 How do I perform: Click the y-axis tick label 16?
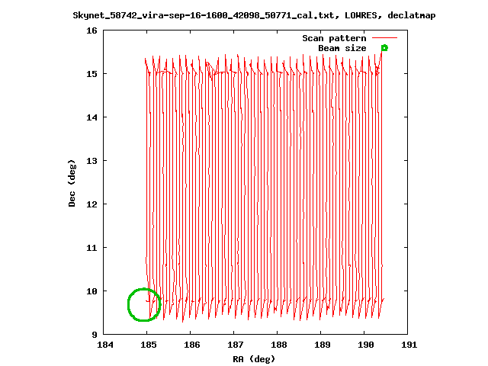[91, 30]
